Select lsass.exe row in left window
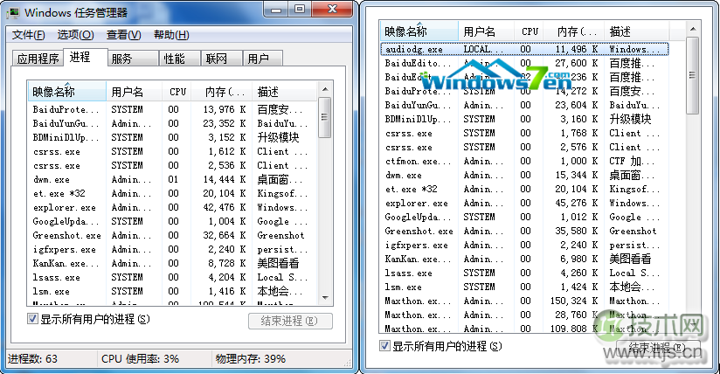 click(172, 278)
